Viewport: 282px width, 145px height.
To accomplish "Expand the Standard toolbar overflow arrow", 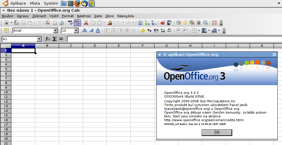I will pyautogui.click(x=221, y=23).
